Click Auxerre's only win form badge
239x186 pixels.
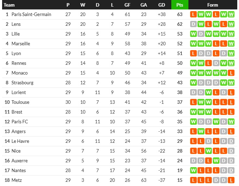click(x=216, y=161)
